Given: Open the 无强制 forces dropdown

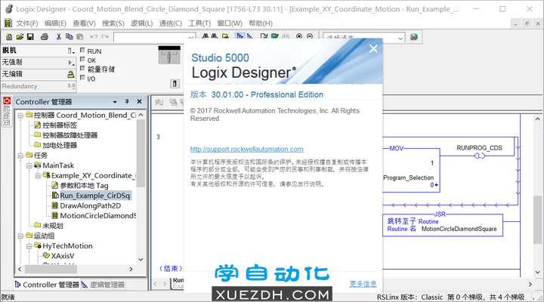Looking at the screenshot, I should [x=71, y=63].
